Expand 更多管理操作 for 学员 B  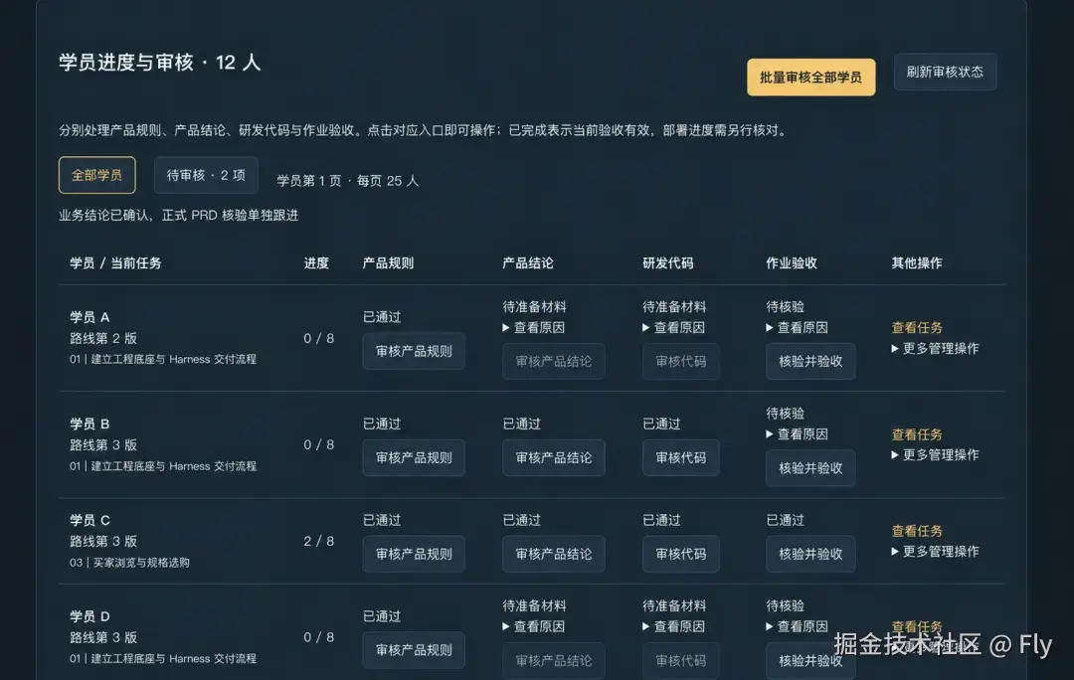935,454
